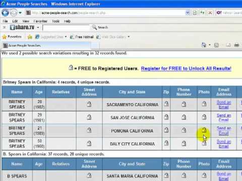Click SACRAMENTO CALIFORNIA cell text
Viewport: 242px width, 181px height.
coord(132,105)
